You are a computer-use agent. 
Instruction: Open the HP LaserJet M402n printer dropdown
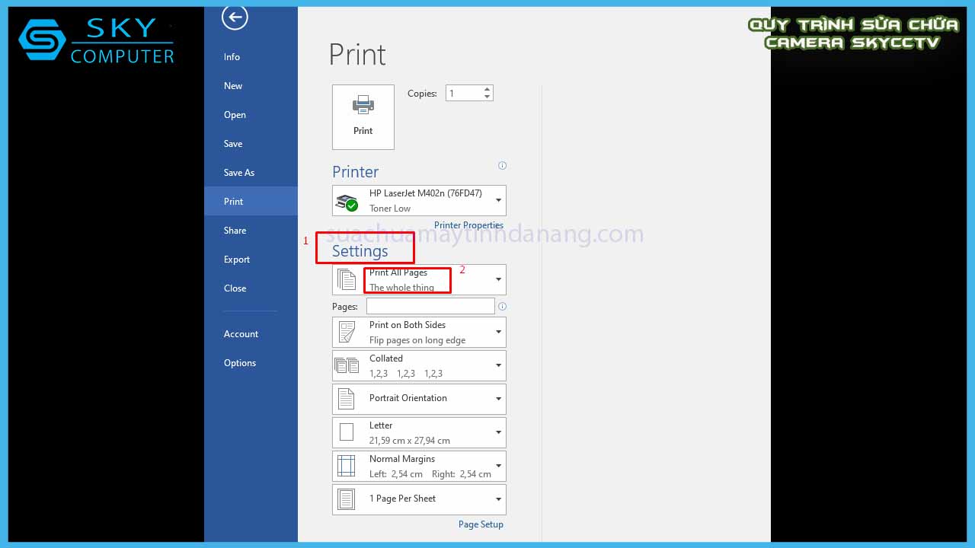(x=498, y=201)
